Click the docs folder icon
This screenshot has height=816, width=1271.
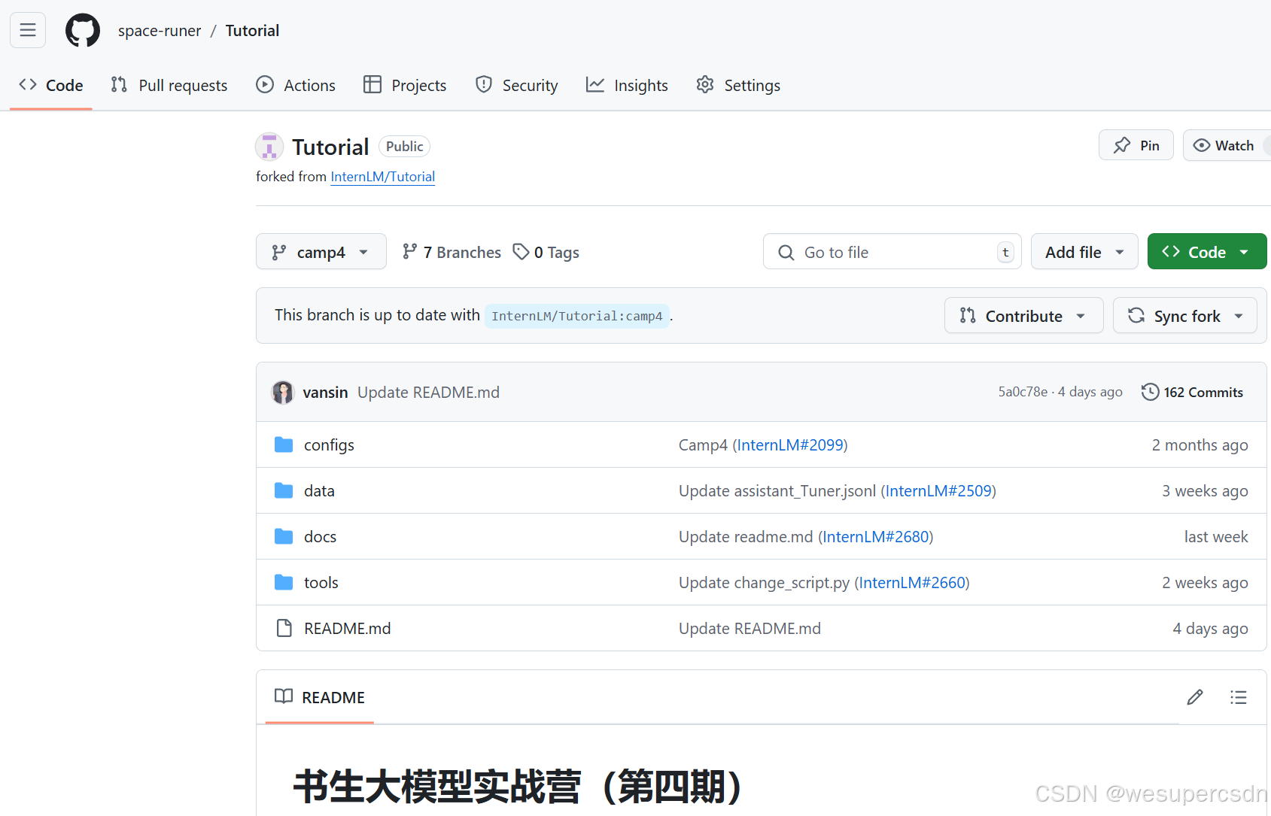click(284, 536)
